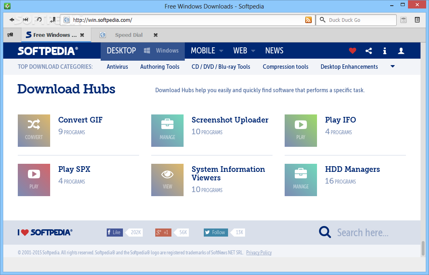Click the 16 PROGRAMS text
The width and height of the screenshot is (429, 275).
[x=340, y=181]
